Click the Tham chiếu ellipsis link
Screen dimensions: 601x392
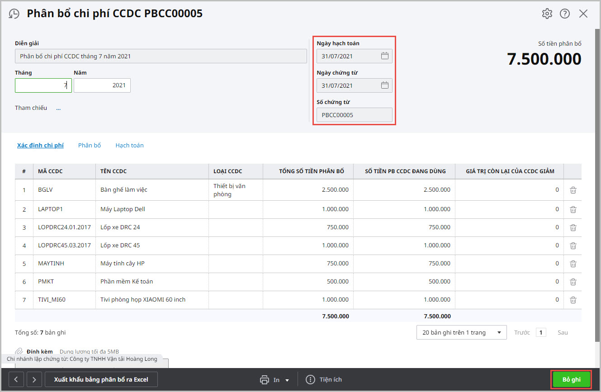[58, 108]
